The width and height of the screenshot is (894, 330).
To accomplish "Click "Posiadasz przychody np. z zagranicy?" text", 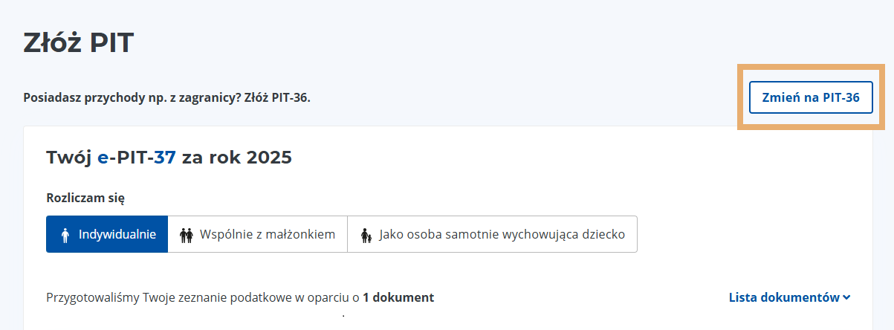I will click(x=132, y=97).
